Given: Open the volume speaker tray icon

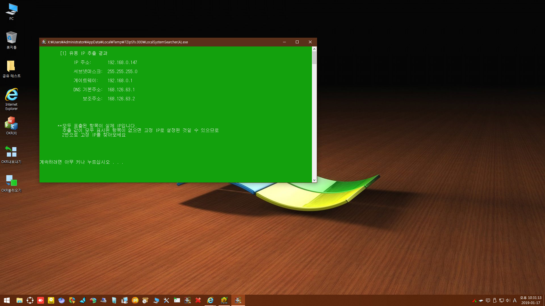Looking at the screenshot, I should (x=508, y=301).
